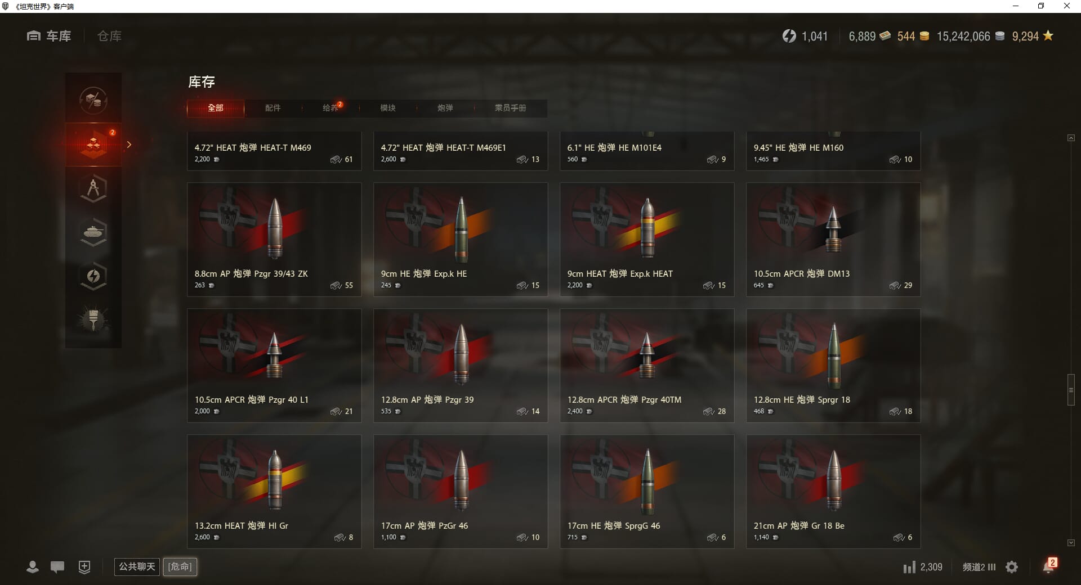Open the customization paintbrush sidebar icon
This screenshot has width=1081, height=585.
(93, 320)
